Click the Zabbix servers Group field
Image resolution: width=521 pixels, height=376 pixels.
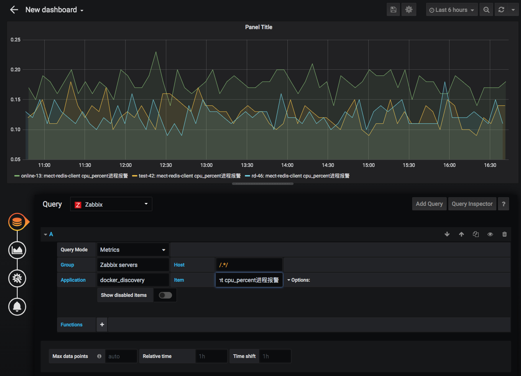click(x=133, y=265)
